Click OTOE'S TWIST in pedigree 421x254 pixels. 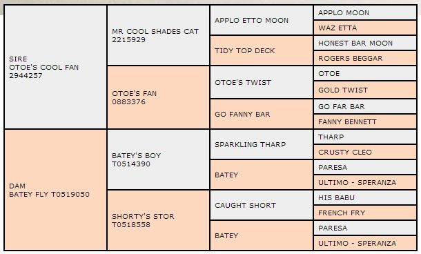click(262, 82)
